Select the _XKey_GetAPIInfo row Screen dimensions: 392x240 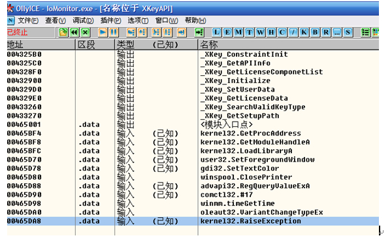coord(193,63)
